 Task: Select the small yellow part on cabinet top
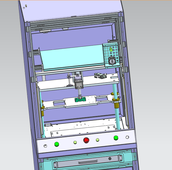(26, 6)
